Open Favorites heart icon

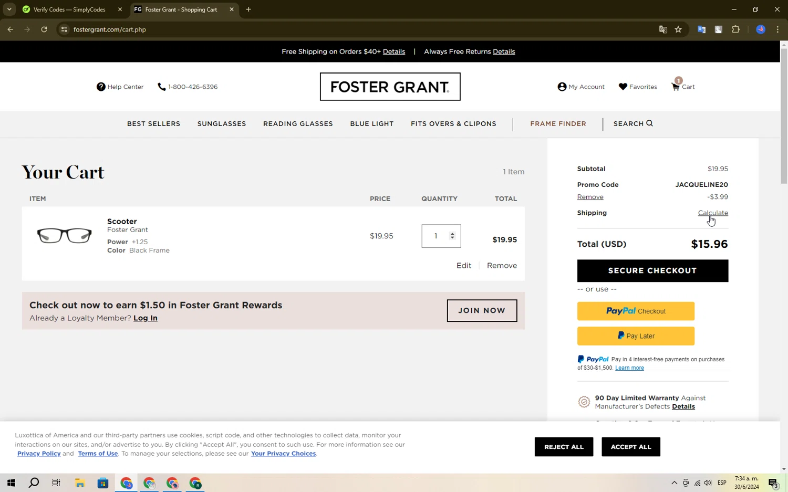point(623,87)
